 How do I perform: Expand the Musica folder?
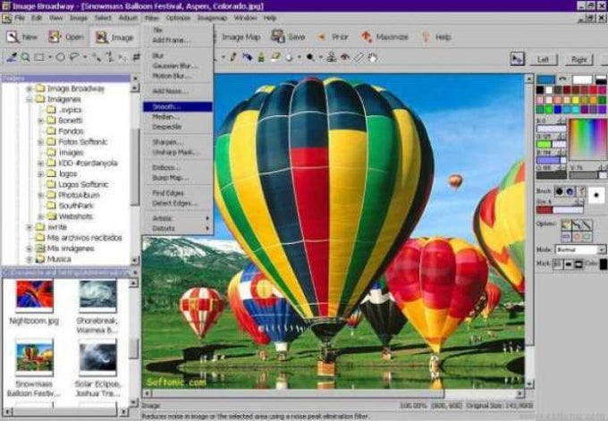click(x=30, y=259)
